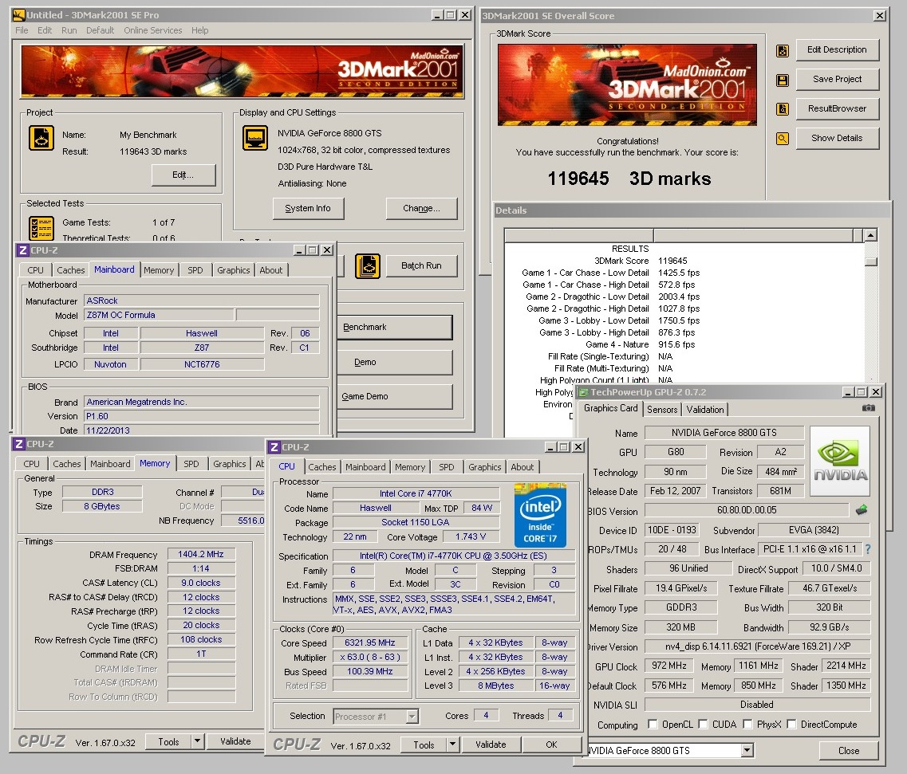Click the monitor icon in Display and CPU Settings

pyautogui.click(x=255, y=138)
